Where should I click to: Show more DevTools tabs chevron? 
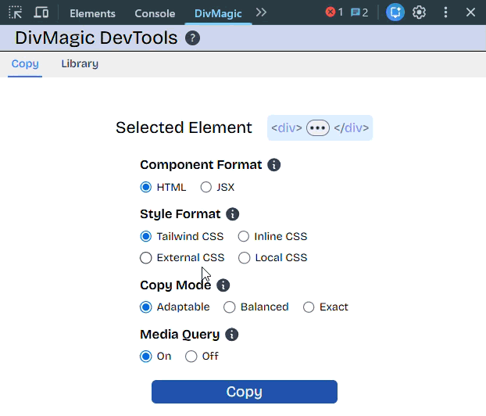261,13
